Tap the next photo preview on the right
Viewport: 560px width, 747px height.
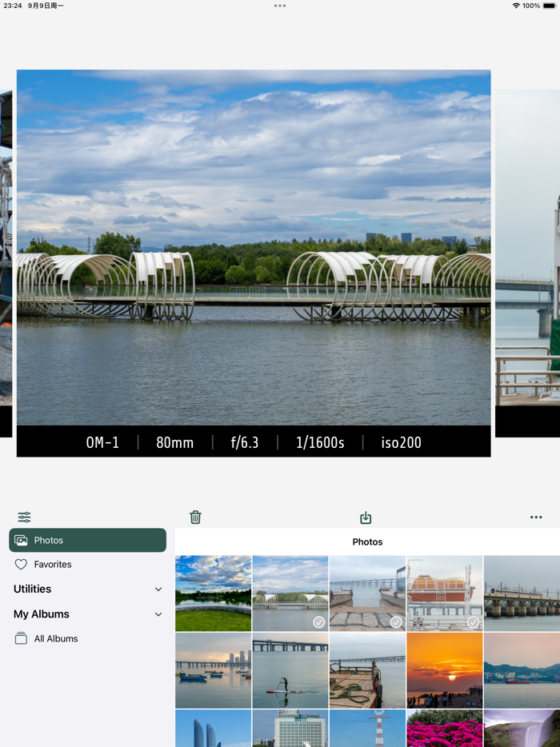(527, 263)
